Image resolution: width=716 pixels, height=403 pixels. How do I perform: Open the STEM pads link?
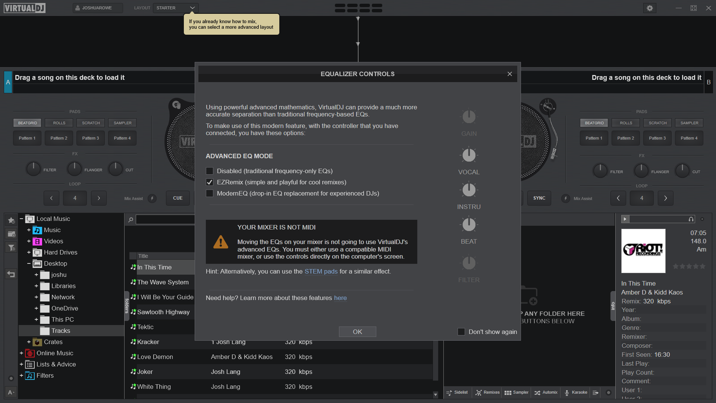click(x=321, y=272)
